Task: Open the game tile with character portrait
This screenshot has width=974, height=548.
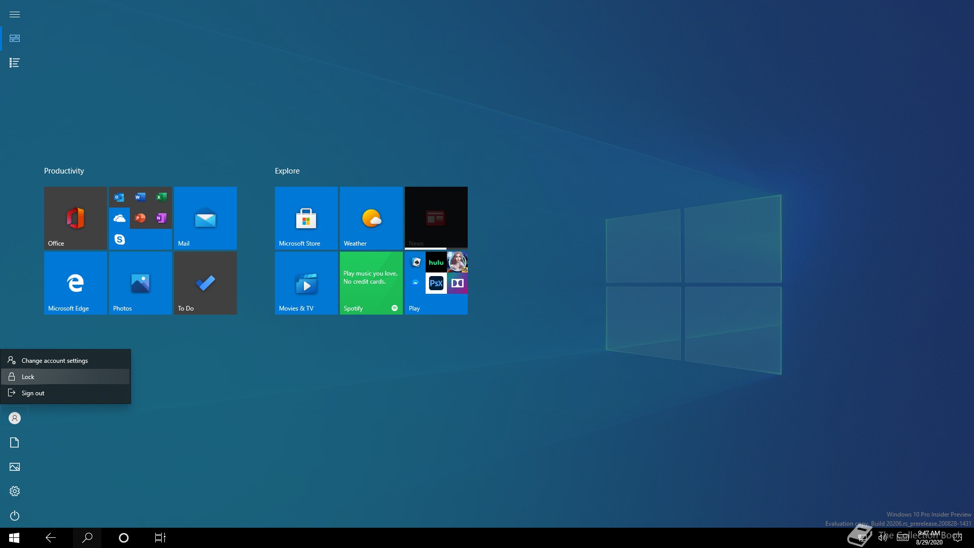Action: point(458,262)
